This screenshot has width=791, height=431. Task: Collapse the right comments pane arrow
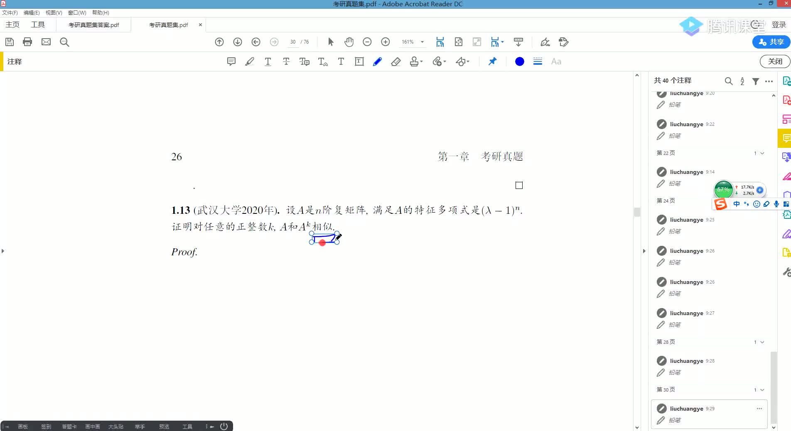click(x=644, y=251)
